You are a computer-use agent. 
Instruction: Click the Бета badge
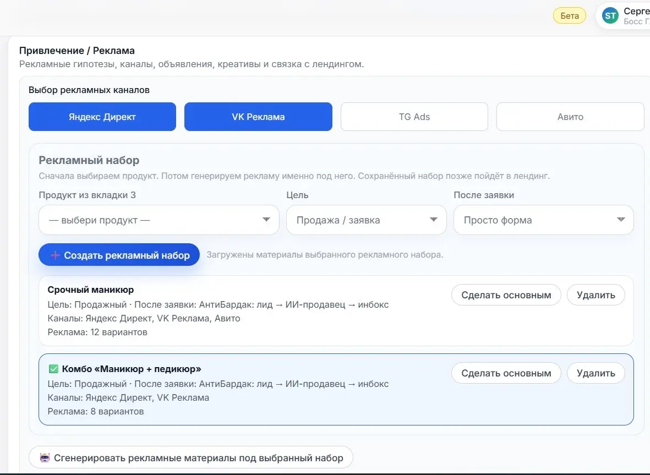[570, 16]
